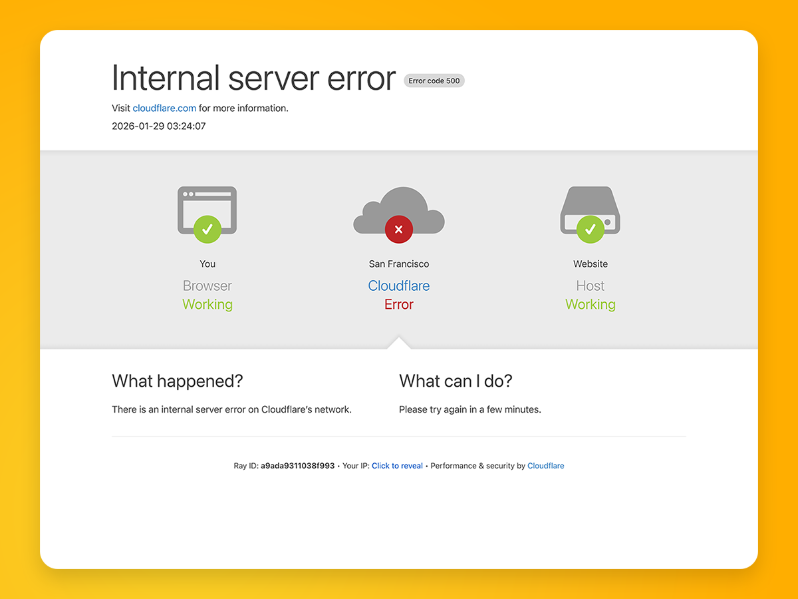Open the cloudflare.com link

(164, 108)
